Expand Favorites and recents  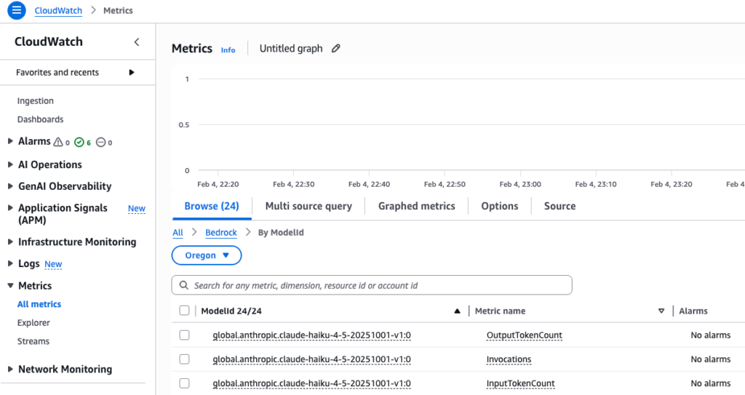point(132,72)
